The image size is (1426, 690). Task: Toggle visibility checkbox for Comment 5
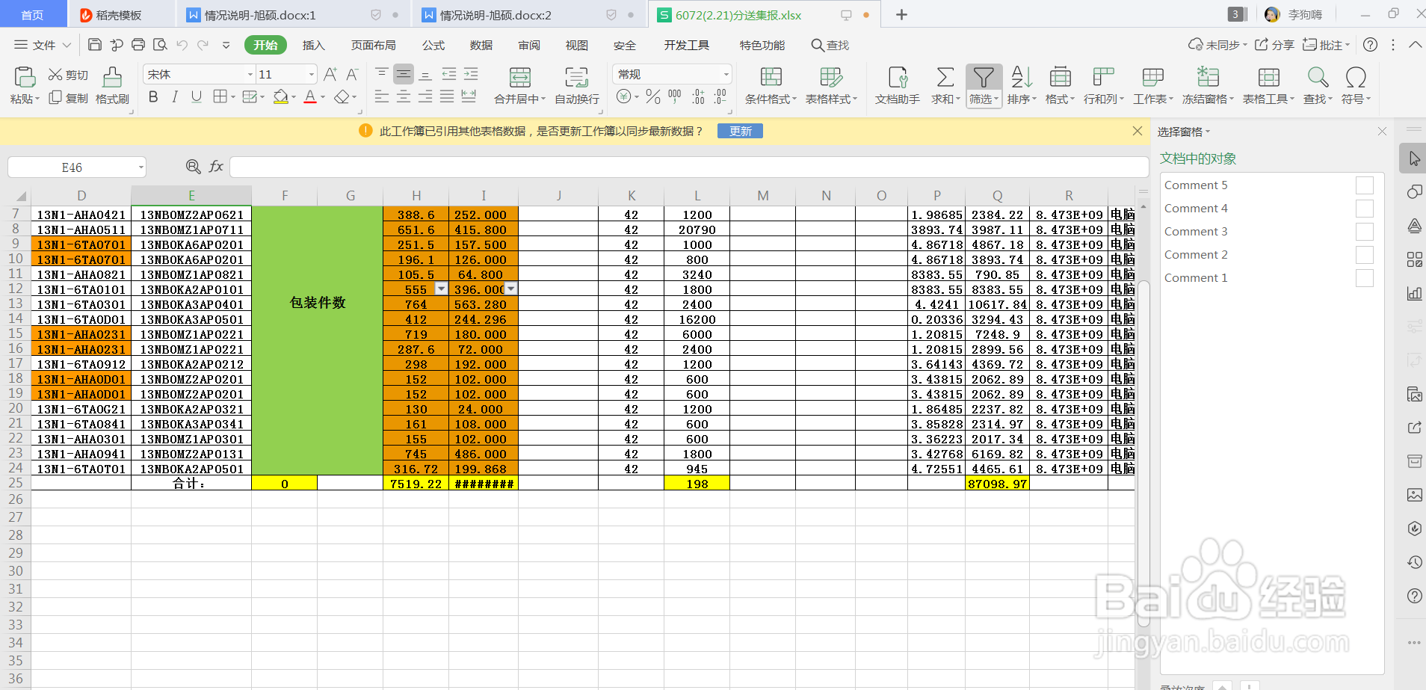click(x=1365, y=185)
